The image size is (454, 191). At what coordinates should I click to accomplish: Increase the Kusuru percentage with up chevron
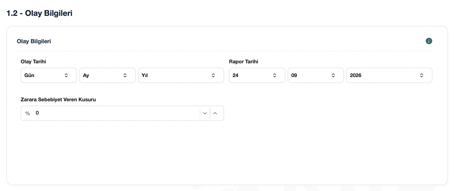[x=215, y=113]
